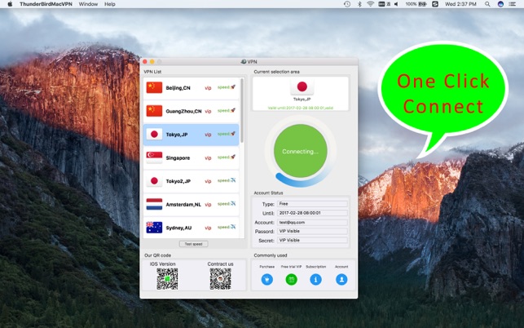Click the Account email field
This screenshot has height=328, width=524.
coord(312,222)
